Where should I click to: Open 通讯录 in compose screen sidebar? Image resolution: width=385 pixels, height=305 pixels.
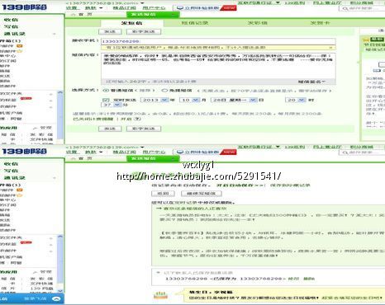tap(15, 34)
